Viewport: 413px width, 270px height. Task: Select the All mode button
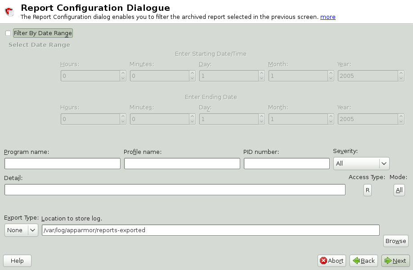[x=399, y=190]
